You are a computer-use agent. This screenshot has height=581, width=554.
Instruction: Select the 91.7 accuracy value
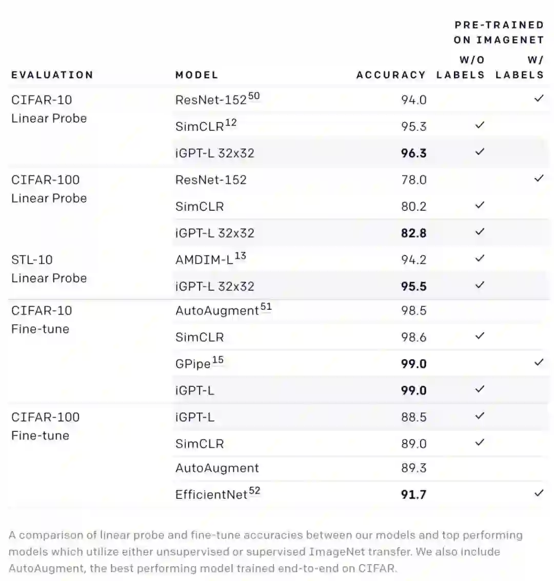coord(413,495)
